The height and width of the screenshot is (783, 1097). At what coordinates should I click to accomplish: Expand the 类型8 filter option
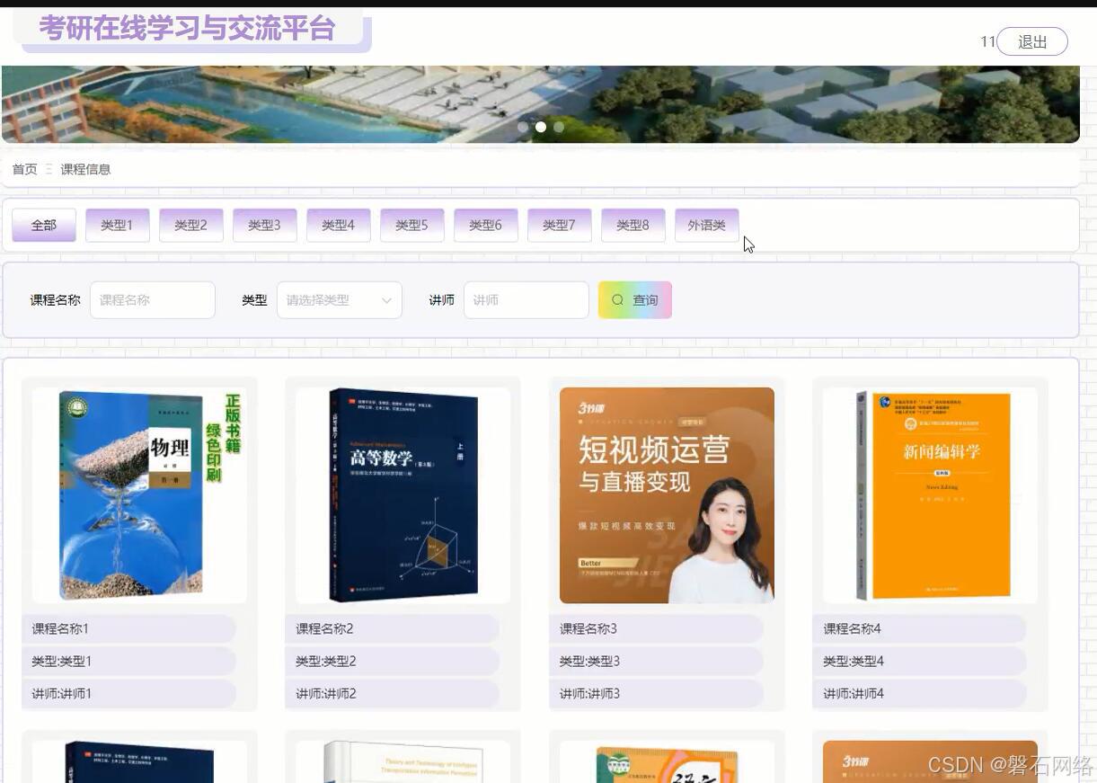point(633,225)
